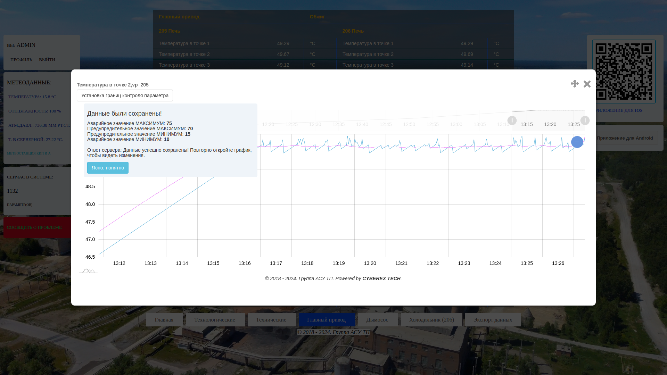The image size is (667, 375).
Task: Confirm with the 'Ясно, понятно' button
Action: pos(108,168)
